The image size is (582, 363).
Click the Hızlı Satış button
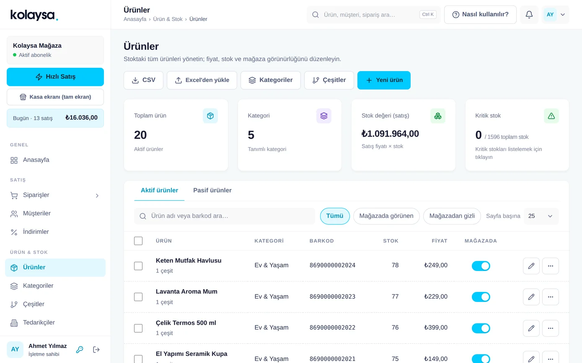point(55,77)
